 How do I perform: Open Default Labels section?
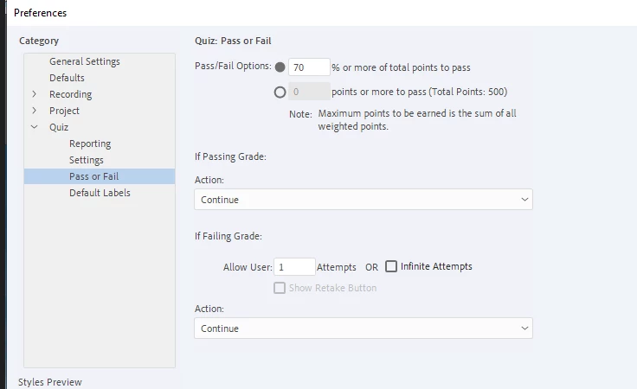tap(100, 193)
